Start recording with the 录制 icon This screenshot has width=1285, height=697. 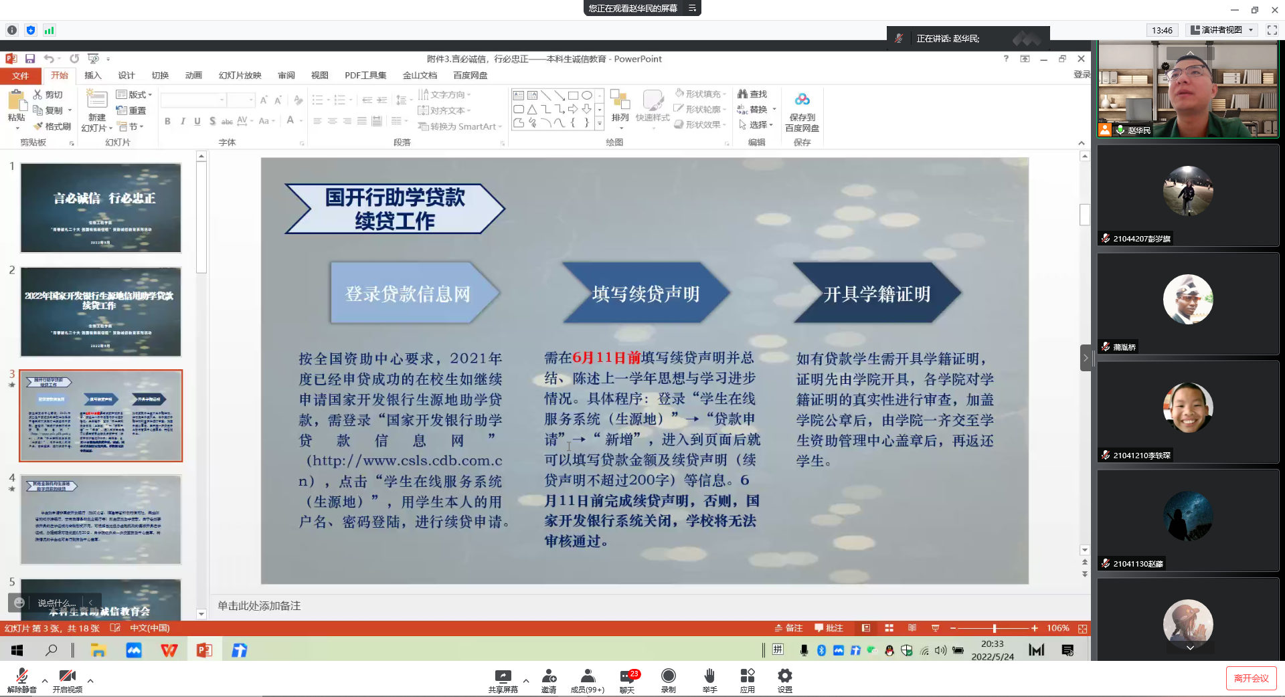click(x=668, y=680)
